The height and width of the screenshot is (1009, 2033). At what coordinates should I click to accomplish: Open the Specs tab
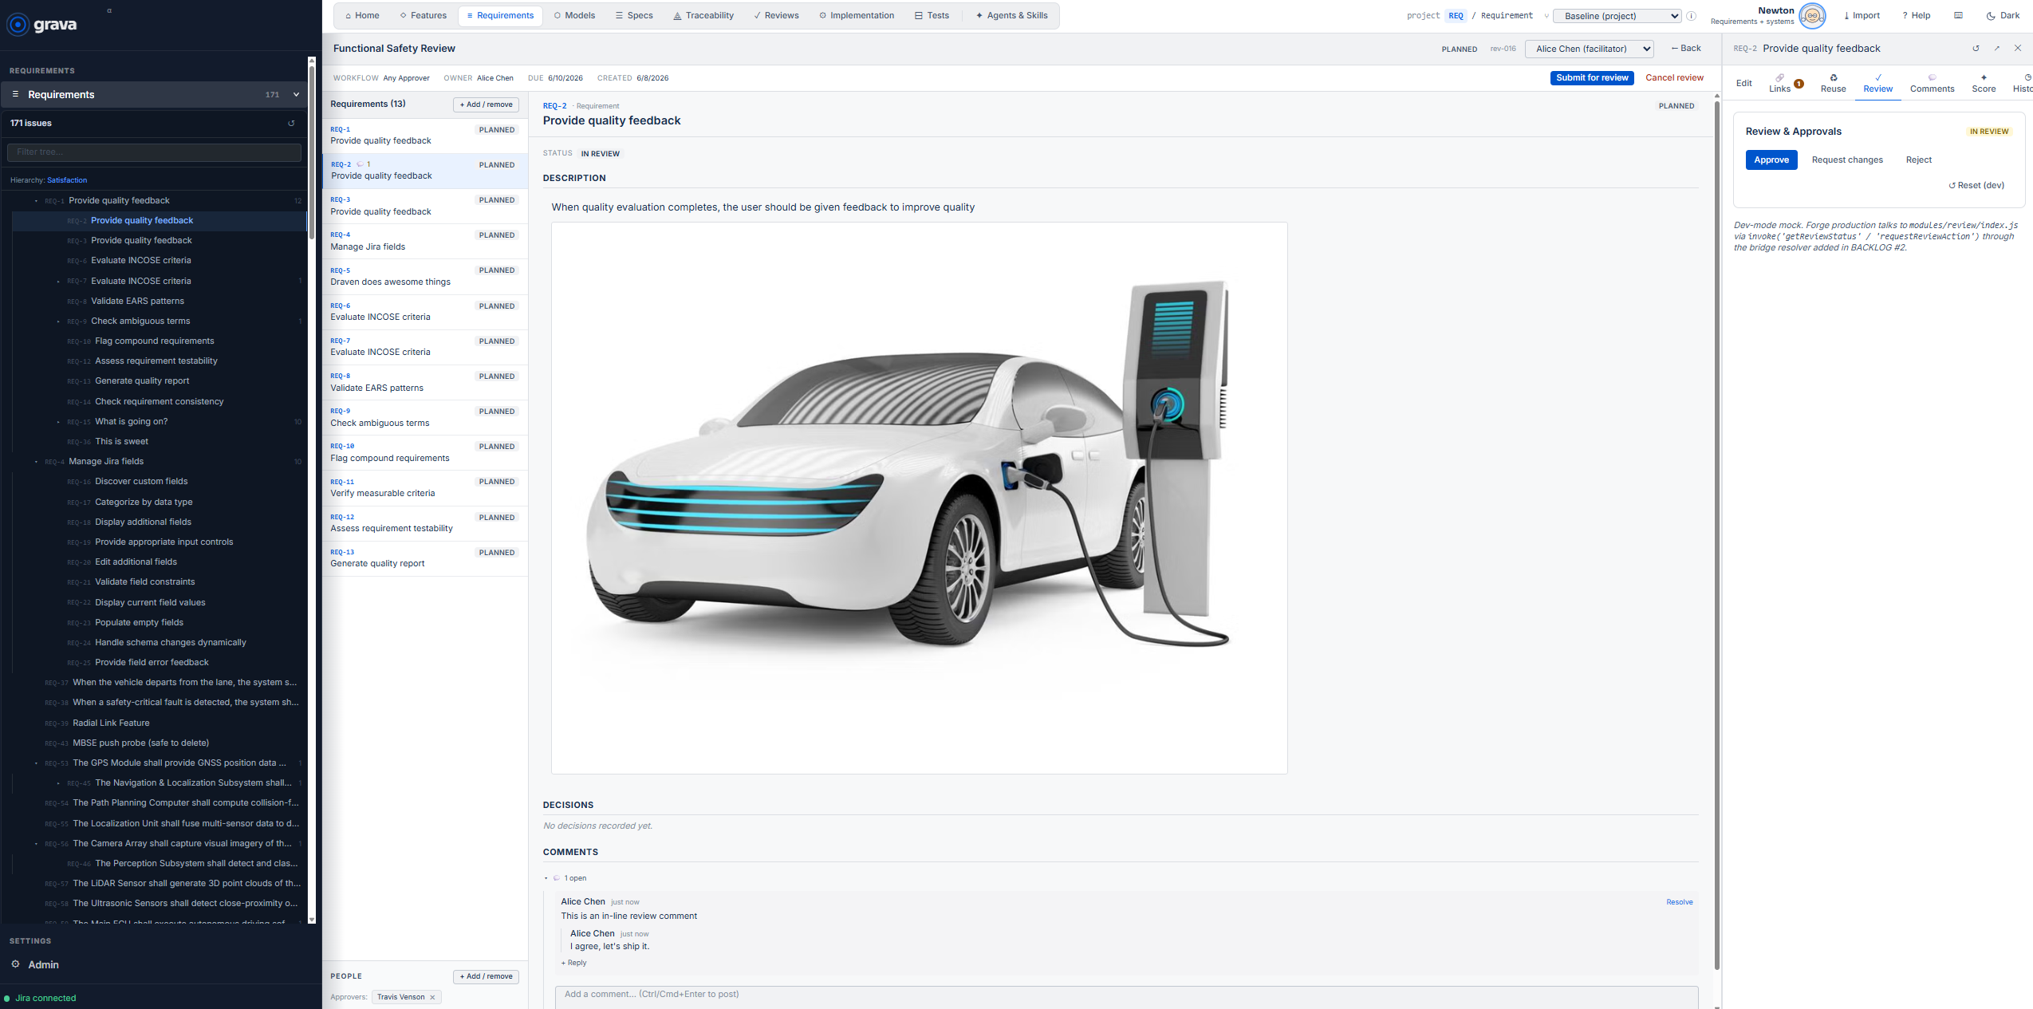click(x=634, y=16)
